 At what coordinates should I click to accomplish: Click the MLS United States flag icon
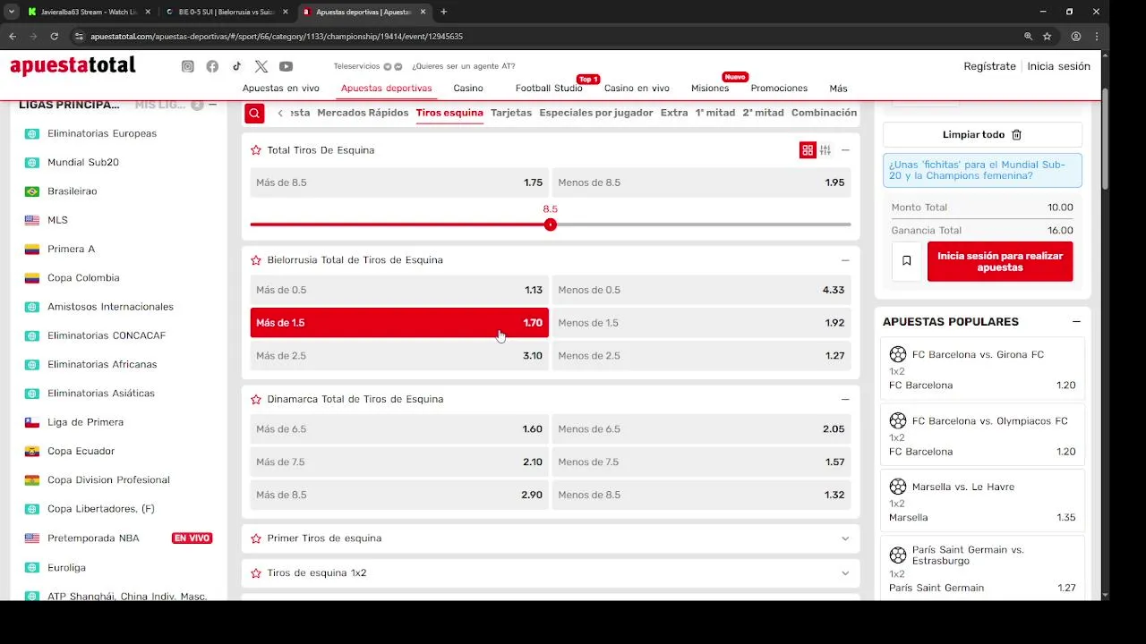click(32, 220)
